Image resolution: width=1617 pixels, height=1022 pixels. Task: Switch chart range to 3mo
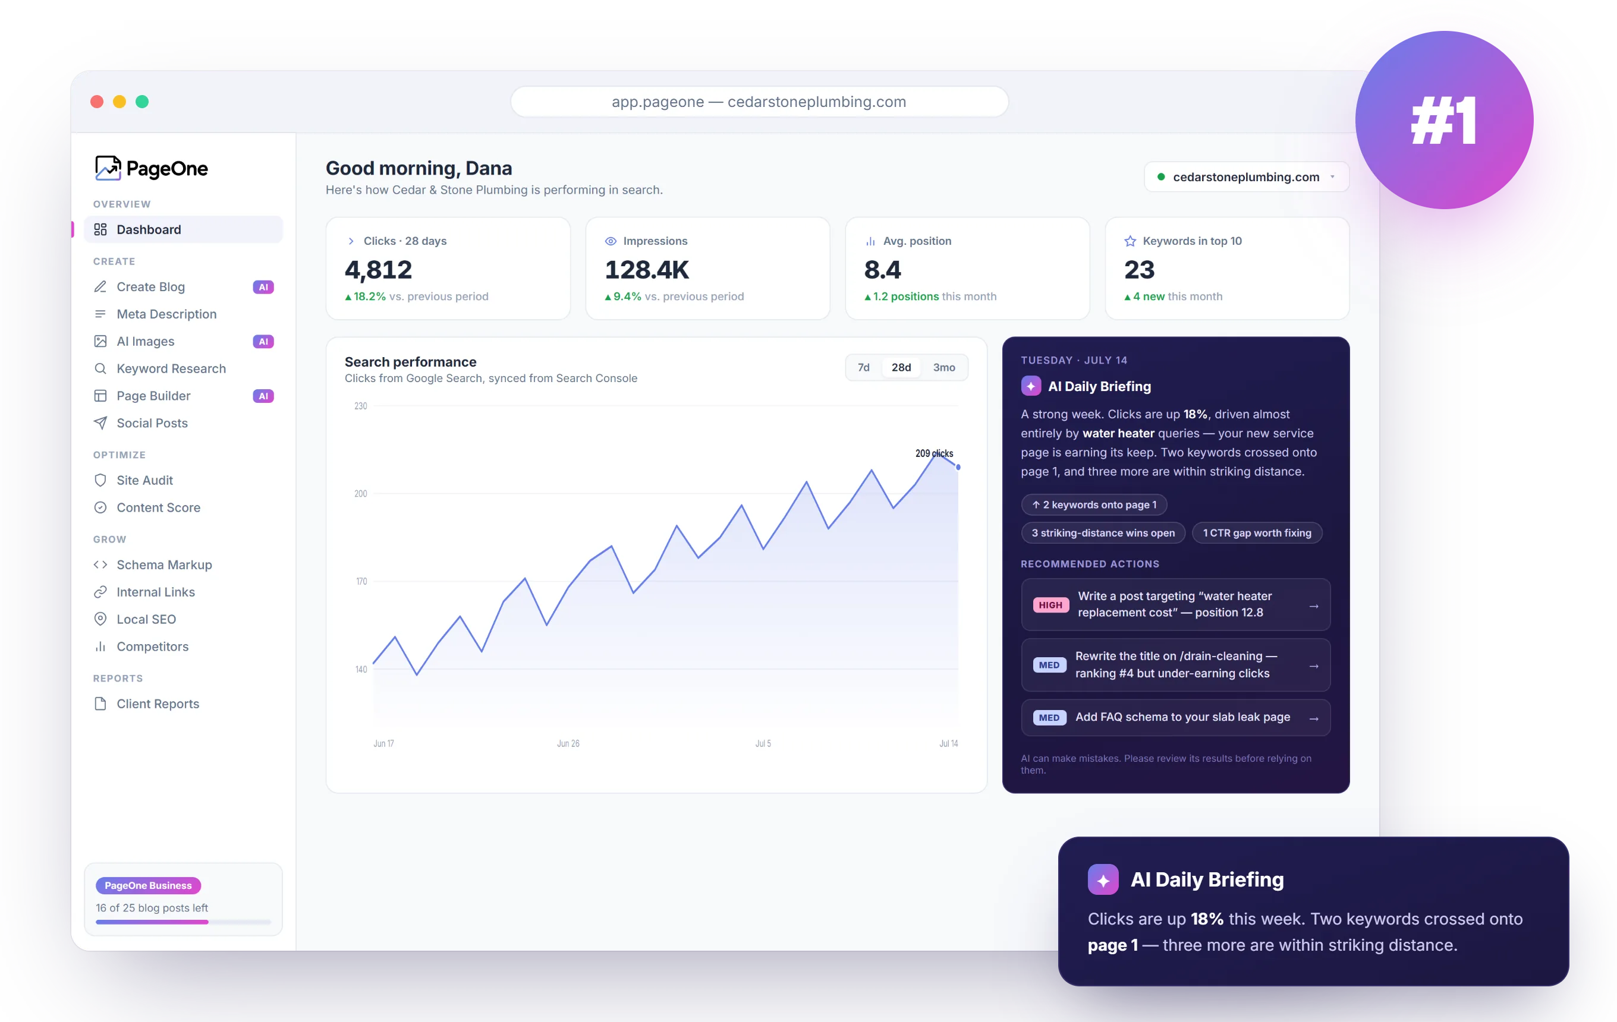pyautogui.click(x=943, y=367)
